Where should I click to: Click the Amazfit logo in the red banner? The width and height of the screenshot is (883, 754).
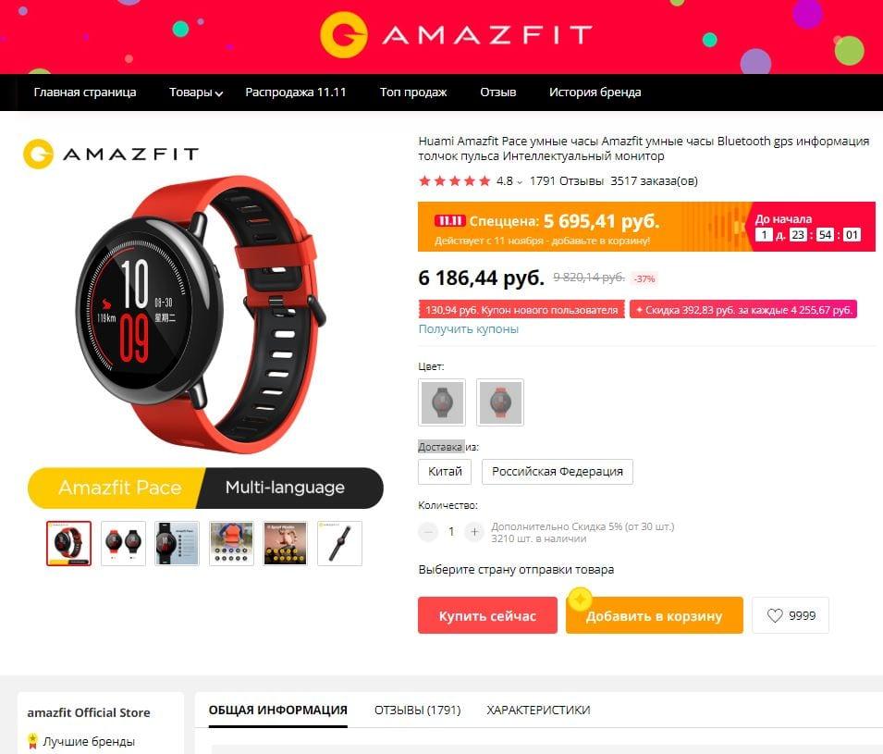pyautogui.click(x=456, y=35)
